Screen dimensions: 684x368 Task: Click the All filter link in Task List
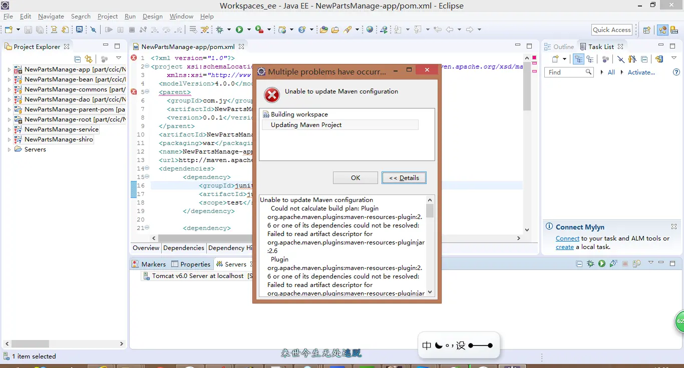(611, 72)
